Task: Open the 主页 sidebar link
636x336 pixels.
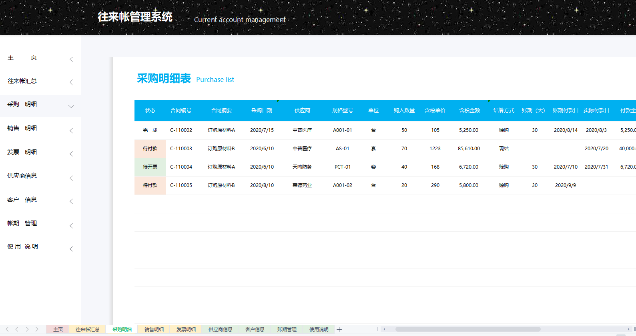Action: (22, 58)
